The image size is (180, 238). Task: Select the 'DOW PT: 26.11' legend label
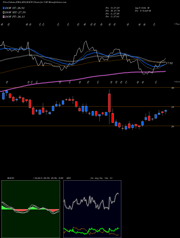pos(15,17)
